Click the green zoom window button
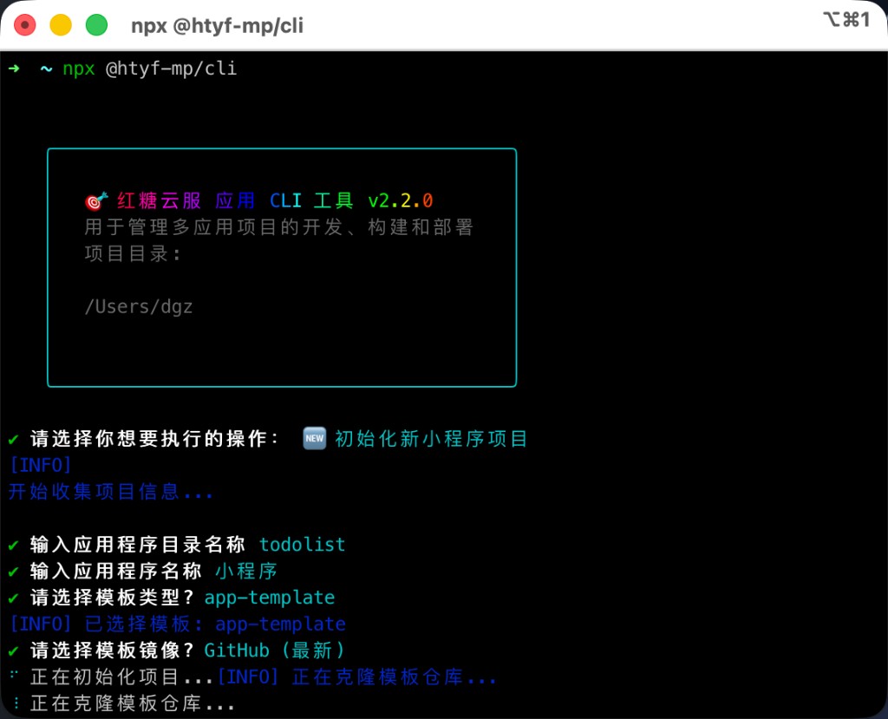This screenshot has width=888, height=719. click(x=96, y=25)
